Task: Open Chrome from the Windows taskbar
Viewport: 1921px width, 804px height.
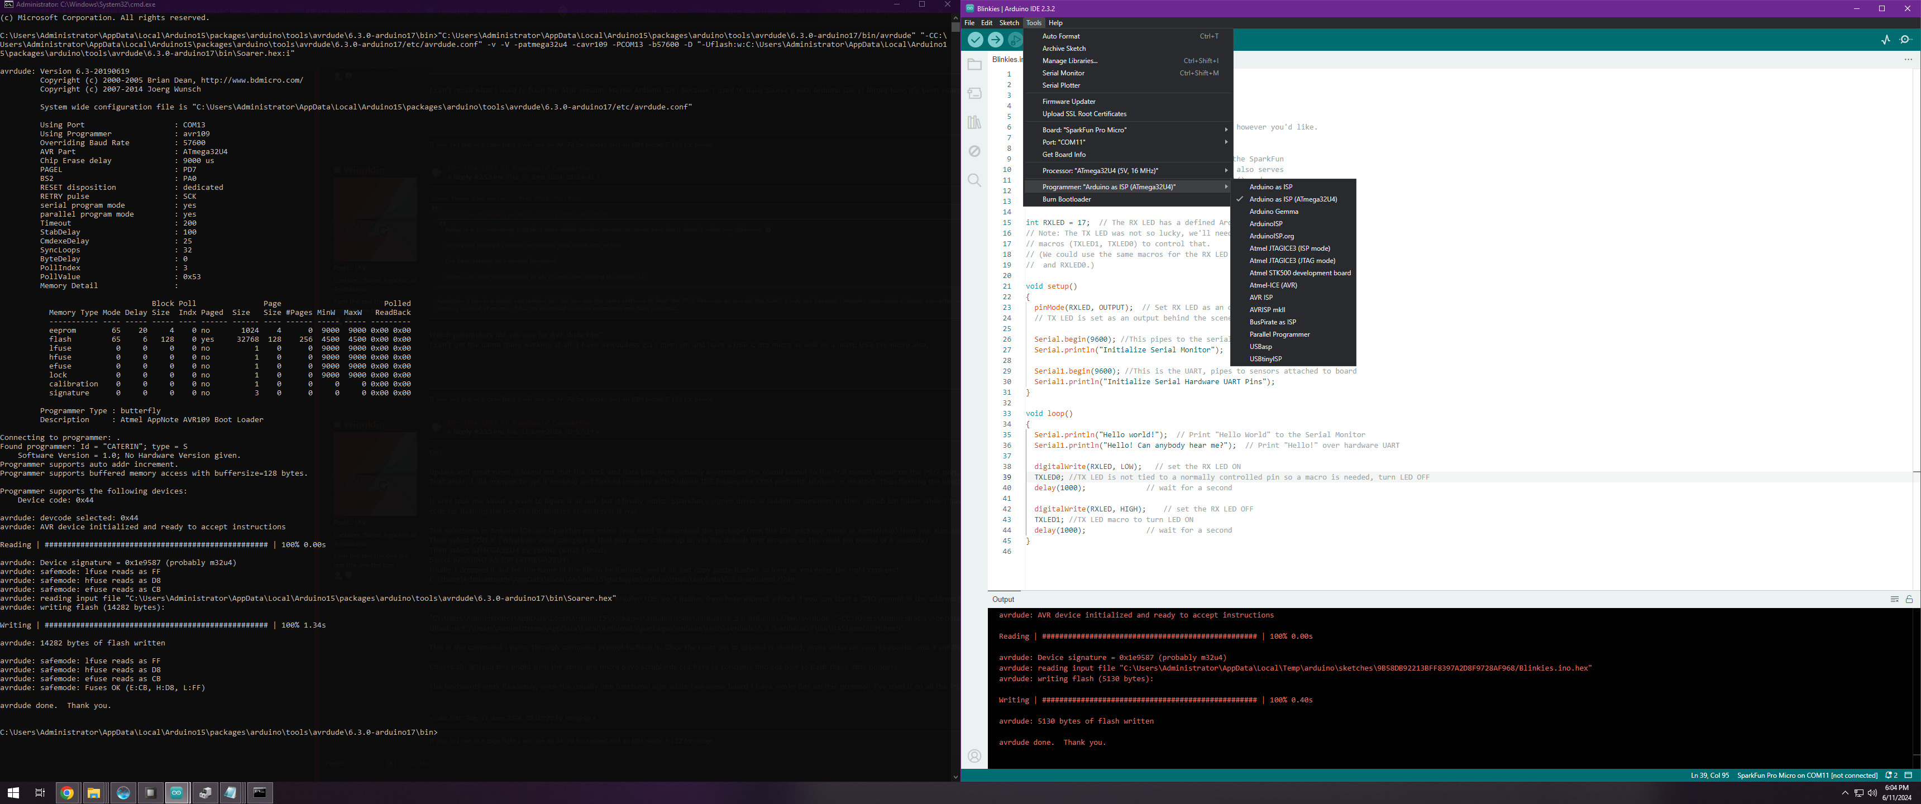Action: pos(67,793)
